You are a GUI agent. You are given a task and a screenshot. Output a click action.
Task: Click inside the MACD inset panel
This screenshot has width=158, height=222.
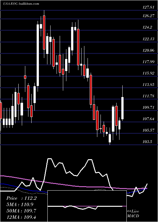(x=87, y=206)
